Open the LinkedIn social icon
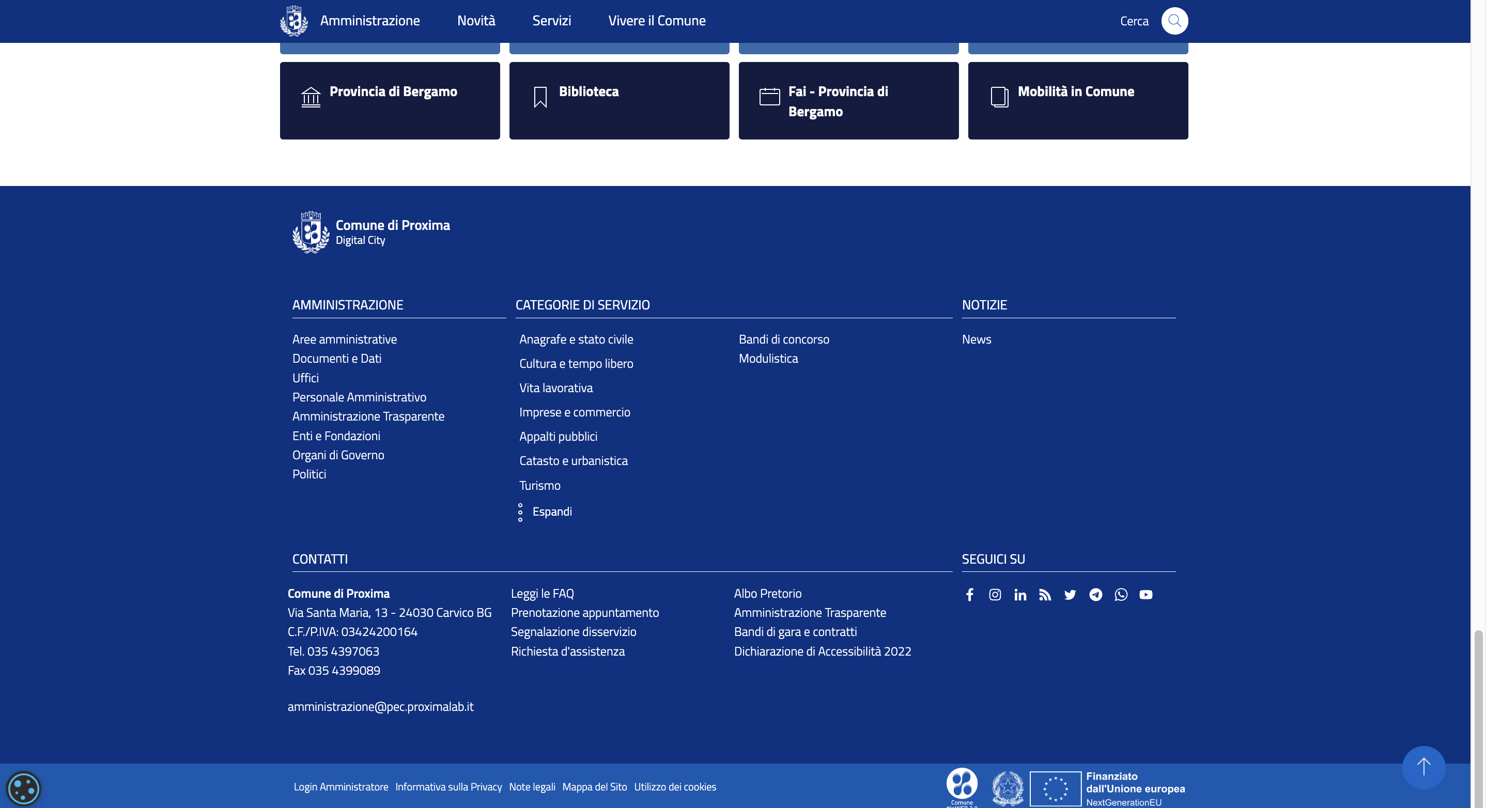This screenshot has width=1486, height=808. [x=1020, y=595]
